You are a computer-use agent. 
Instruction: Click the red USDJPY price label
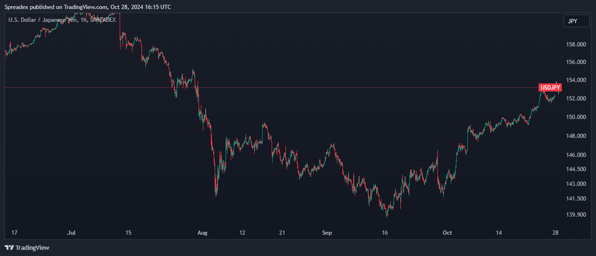[550, 87]
